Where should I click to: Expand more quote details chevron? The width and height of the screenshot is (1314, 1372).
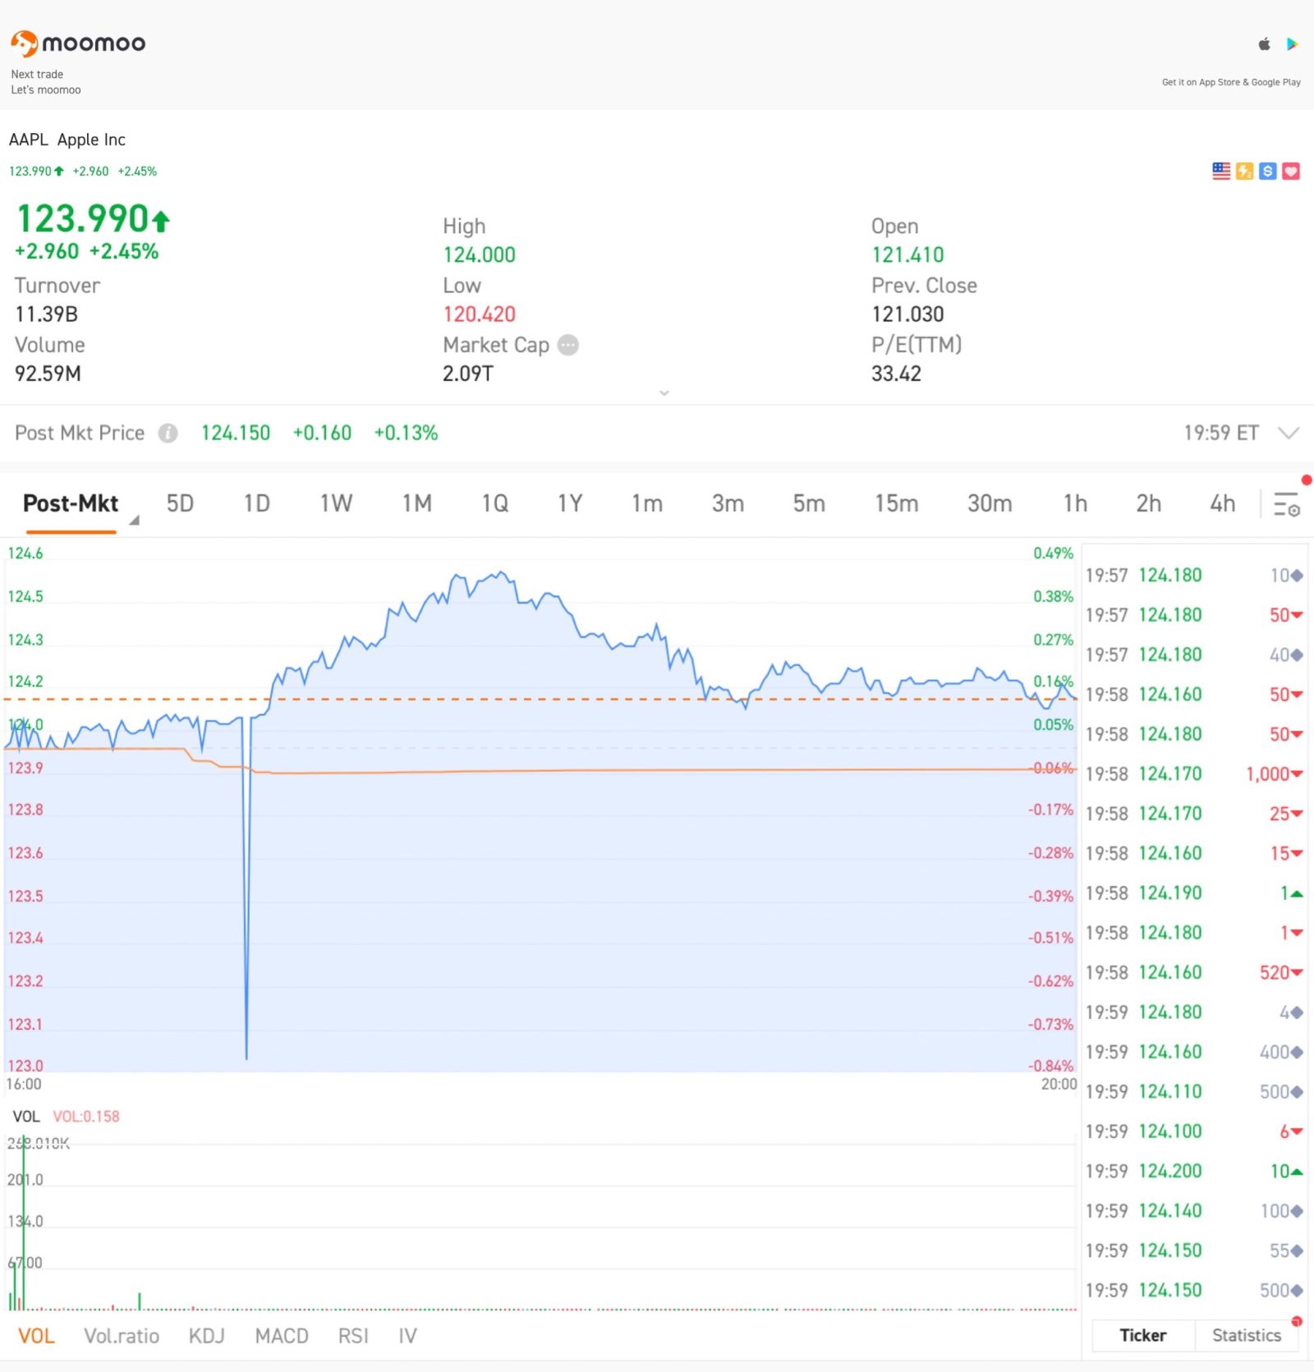(664, 393)
